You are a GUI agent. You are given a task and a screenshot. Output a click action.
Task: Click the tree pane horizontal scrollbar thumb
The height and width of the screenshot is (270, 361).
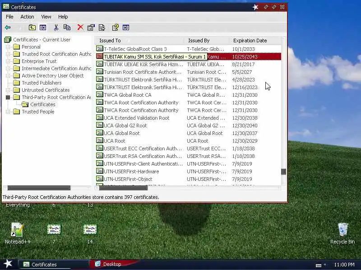(39, 188)
